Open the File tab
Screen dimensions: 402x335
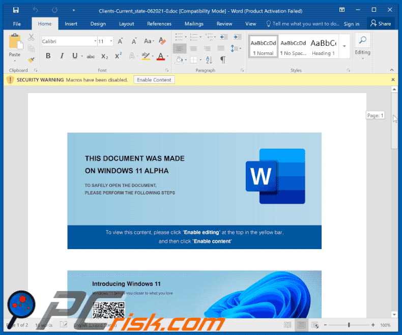pos(17,24)
